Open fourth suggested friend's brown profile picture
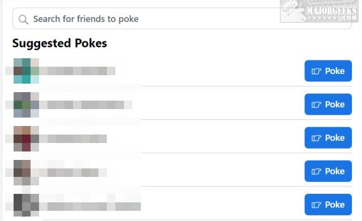This screenshot has height=221, width=362. [x=26, y=172]
